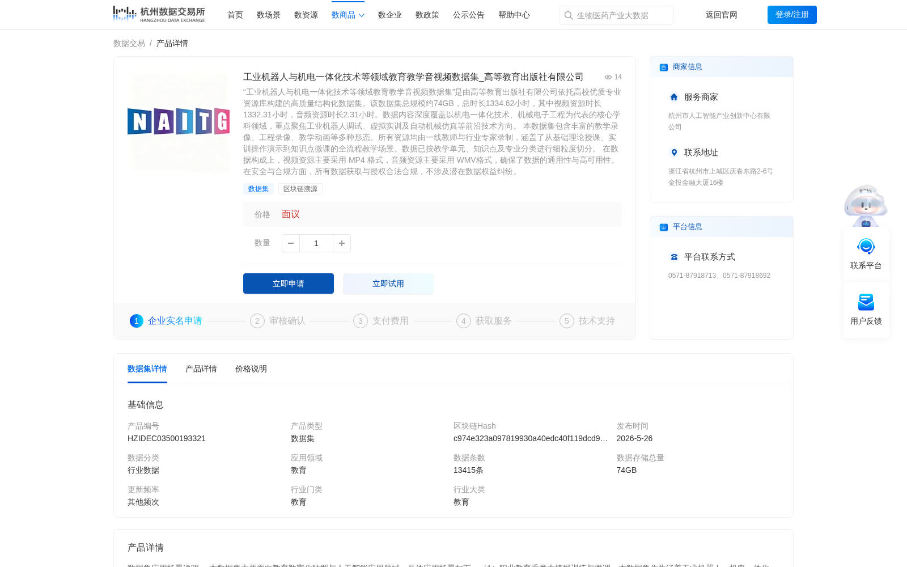Image resolution: width=907 pixels, height=567 pixels.
Task: Click the blockchain hash value c974e323a...
Action: tap(531, 438)
